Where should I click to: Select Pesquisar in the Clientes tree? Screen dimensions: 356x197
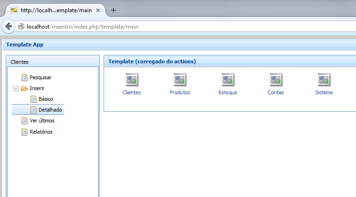click(40, 77)
